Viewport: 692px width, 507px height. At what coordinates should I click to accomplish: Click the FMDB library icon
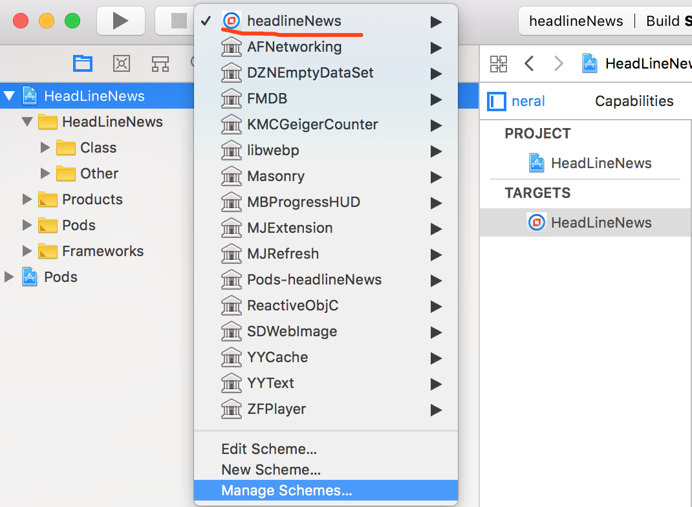232,98
